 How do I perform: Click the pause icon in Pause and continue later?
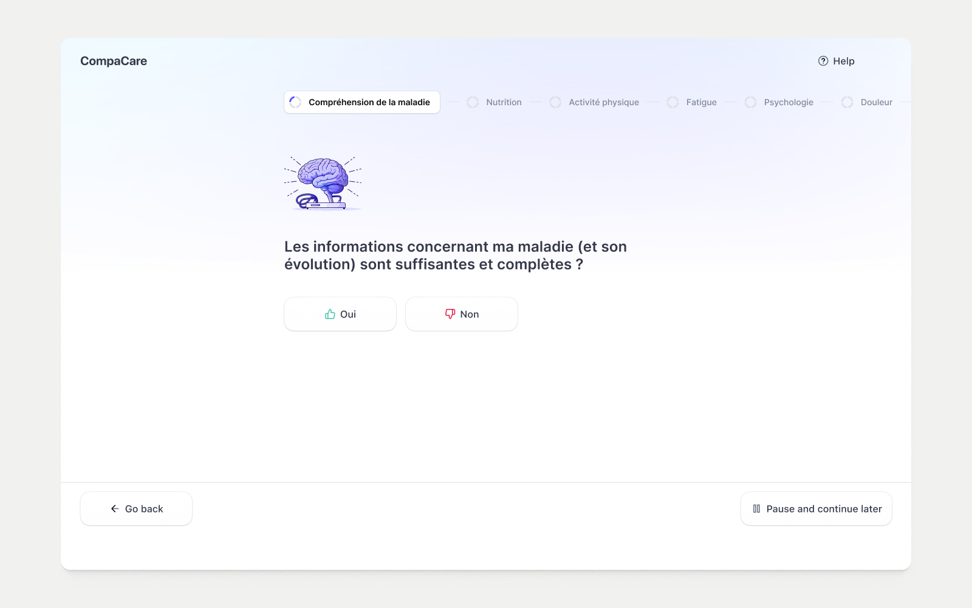pos(756,509)
